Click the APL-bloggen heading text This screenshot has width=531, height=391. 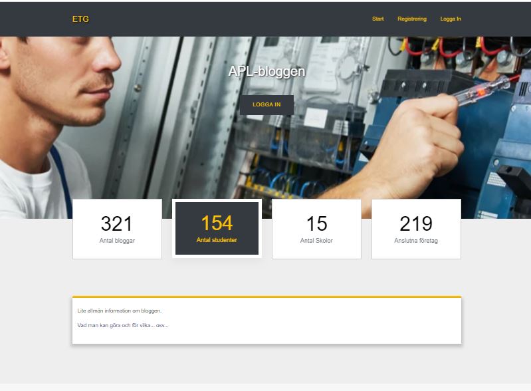click(x=267, y=72)
